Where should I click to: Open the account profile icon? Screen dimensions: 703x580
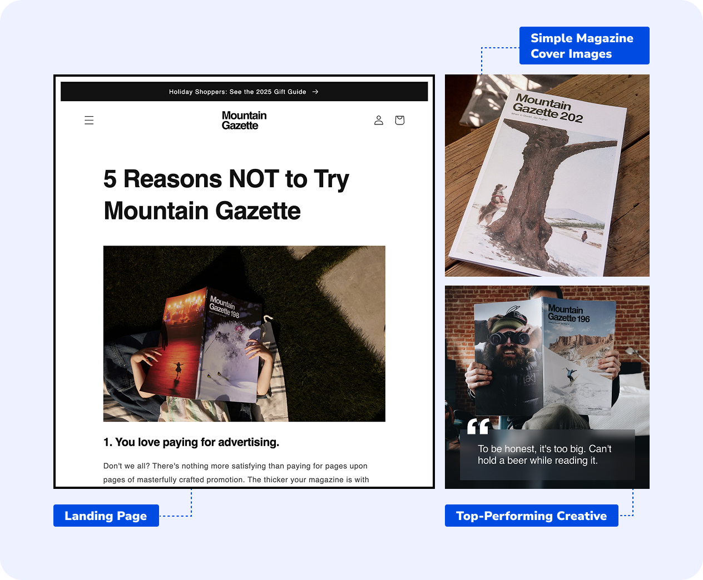click(x=379, y=120)
